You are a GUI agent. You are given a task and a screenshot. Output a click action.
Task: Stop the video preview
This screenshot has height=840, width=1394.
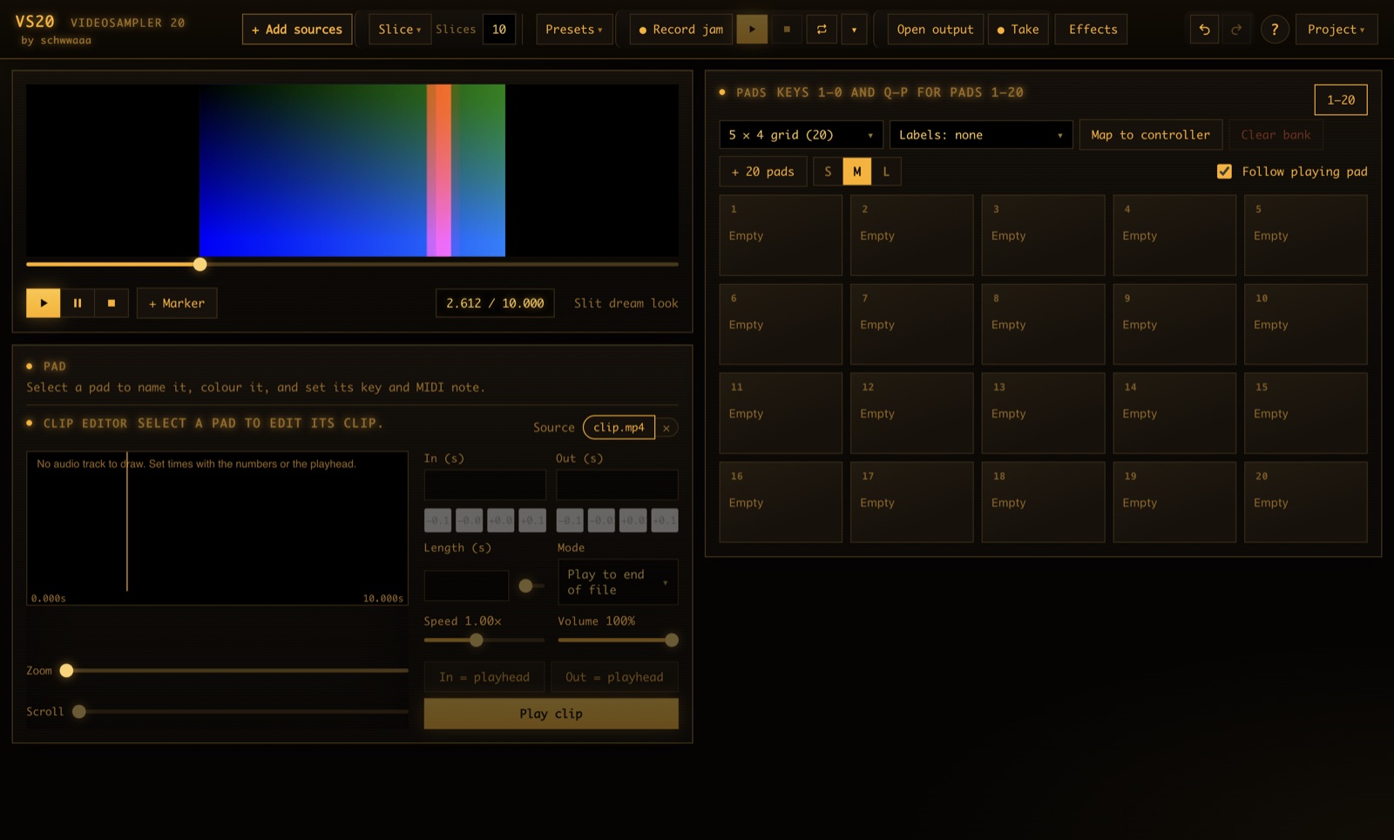pos(112,303)
